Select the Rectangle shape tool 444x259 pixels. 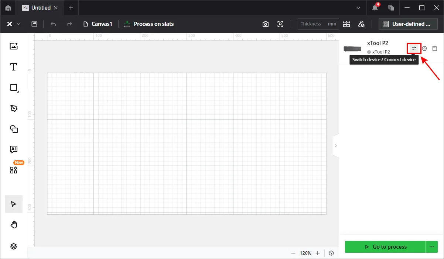coord(14,88)
